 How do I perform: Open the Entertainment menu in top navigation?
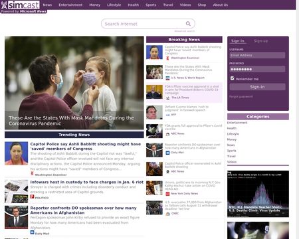coord(70,5)
